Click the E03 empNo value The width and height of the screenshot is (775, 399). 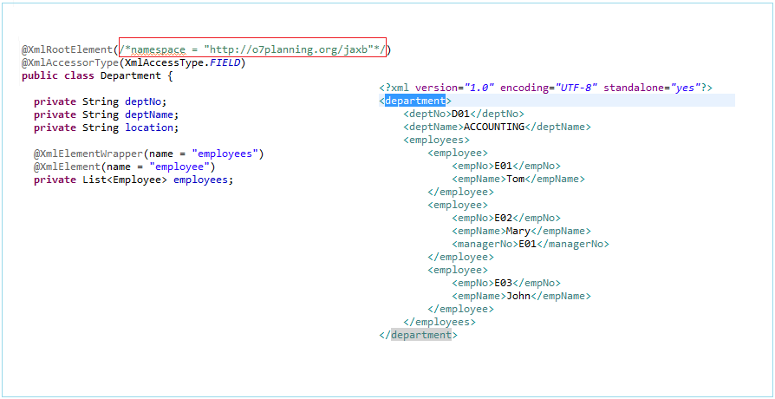[x=503, y=283]
